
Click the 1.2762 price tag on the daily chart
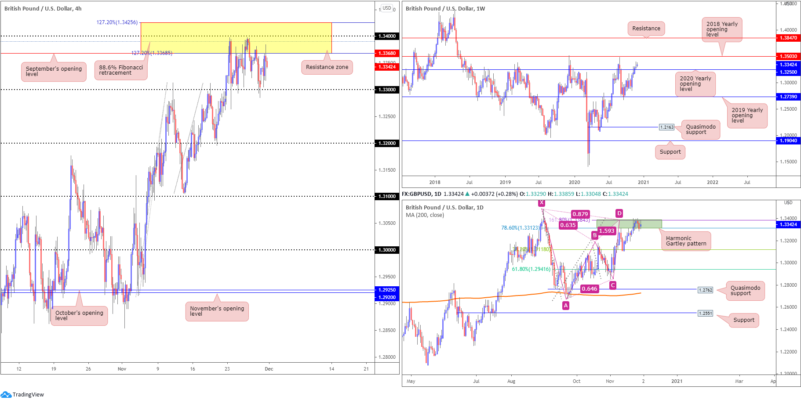pyautogui.click(x=705, y=290)
